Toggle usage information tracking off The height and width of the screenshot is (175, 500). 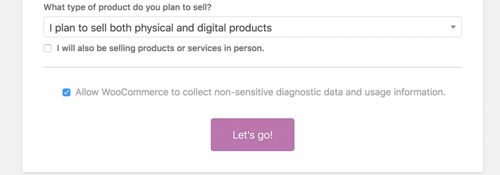[66, 92]
